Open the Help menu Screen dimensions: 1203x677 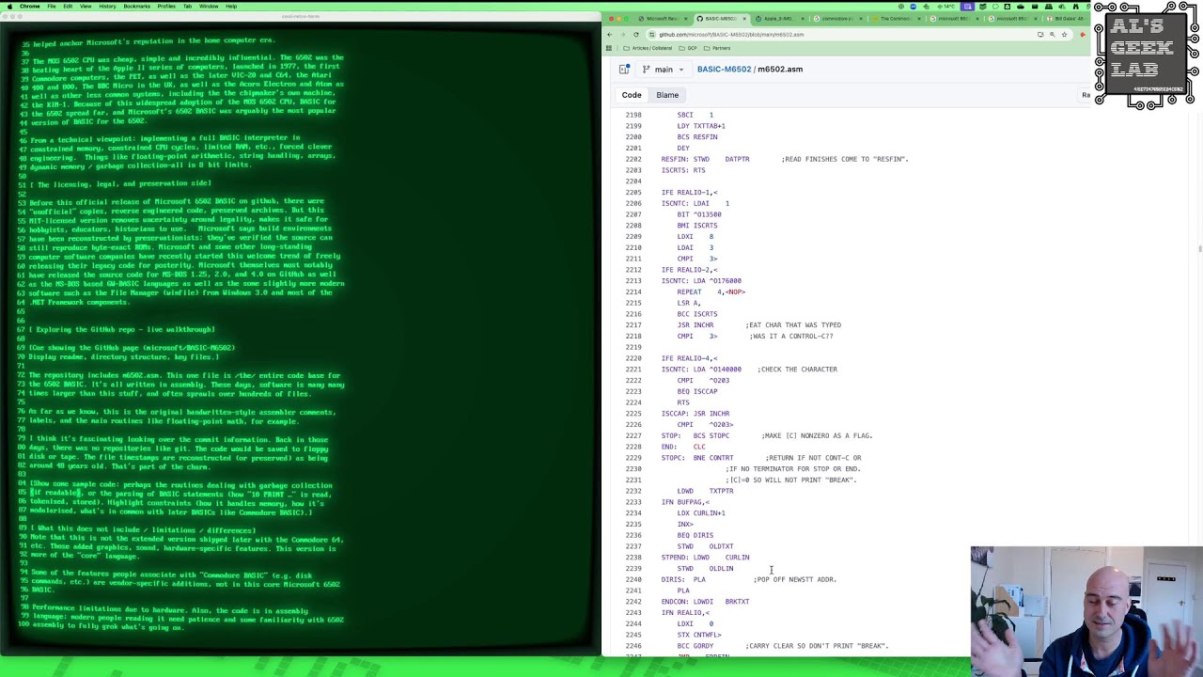click(231, 6)
